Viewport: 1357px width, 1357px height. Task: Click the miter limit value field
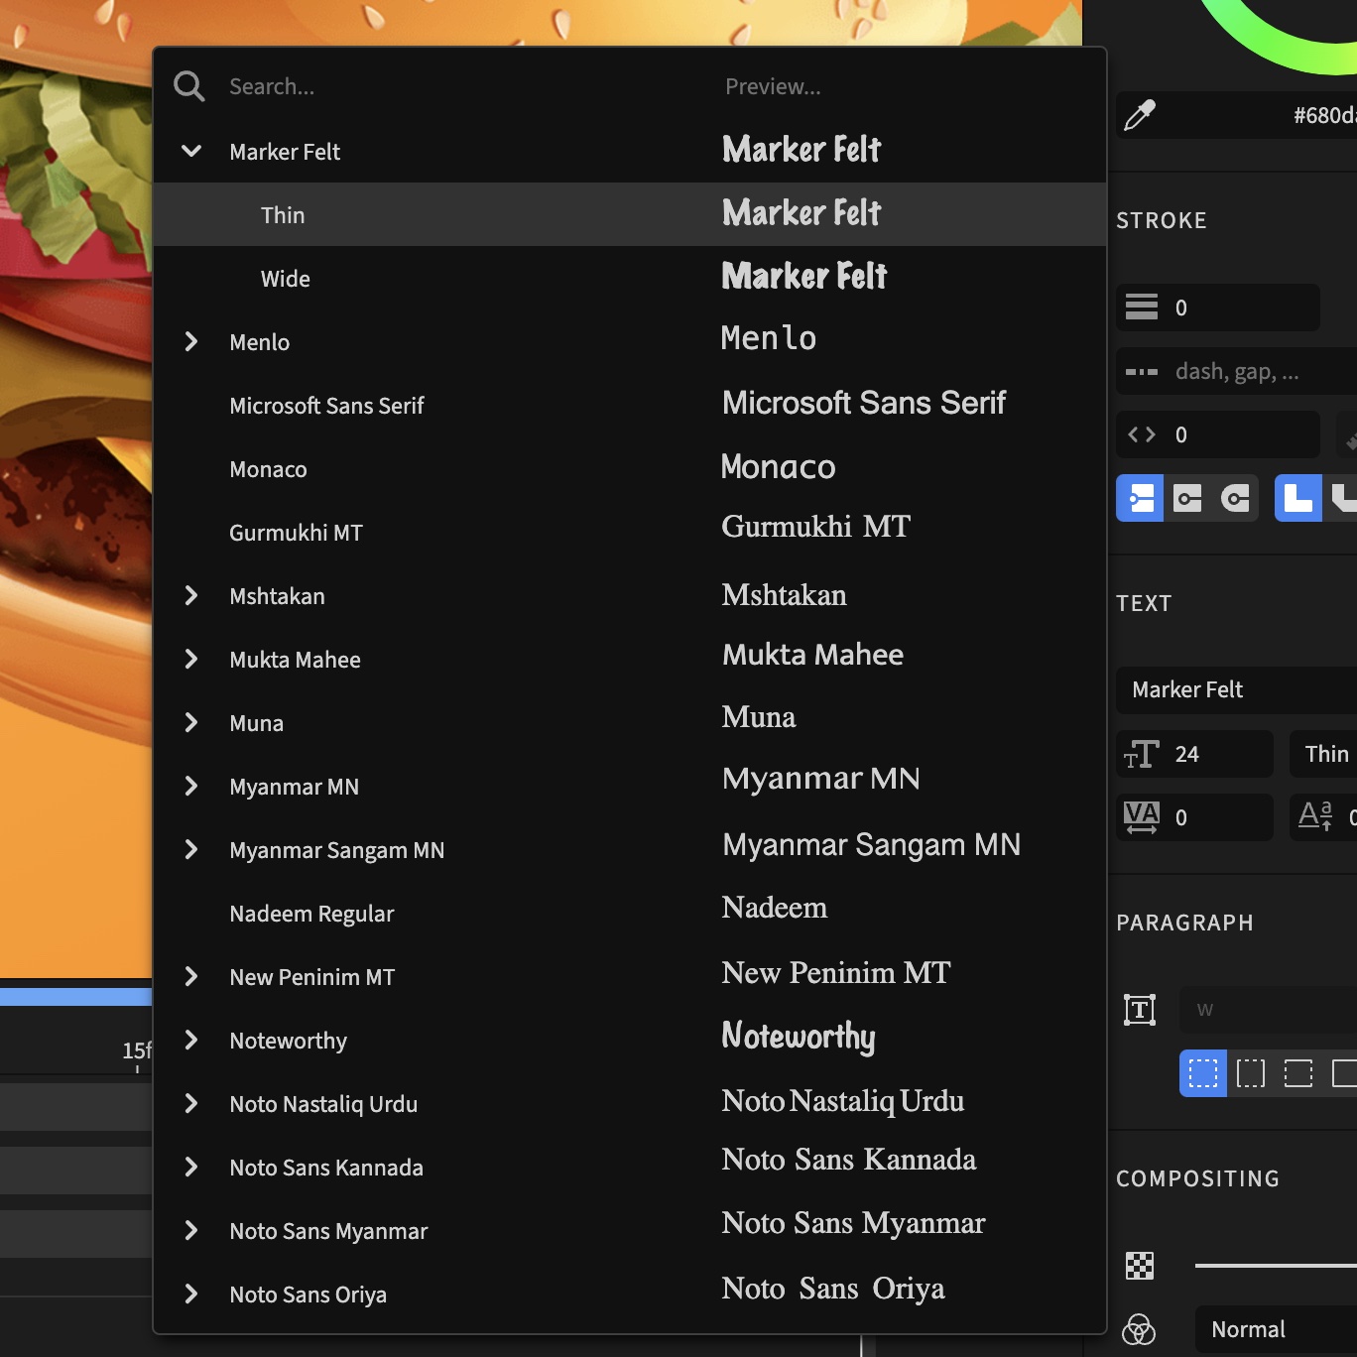point(1218,434)
